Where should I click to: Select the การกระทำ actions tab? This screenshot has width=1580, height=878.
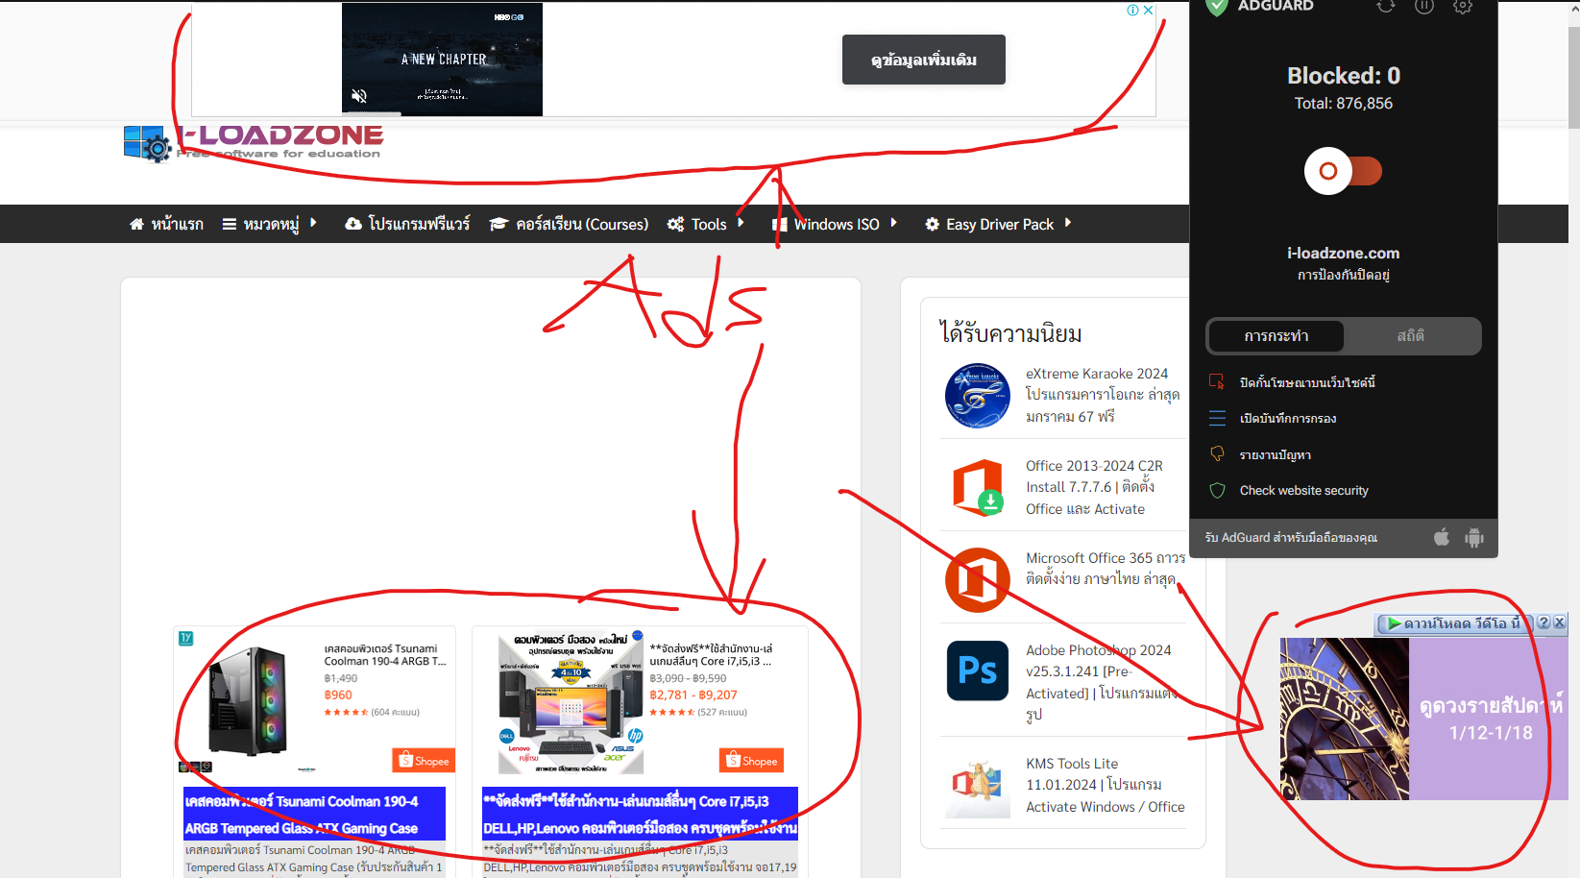point(1276,335)
